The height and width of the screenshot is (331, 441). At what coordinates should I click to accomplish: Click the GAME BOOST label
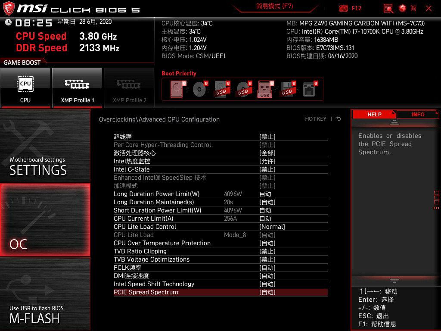[22, 62]
